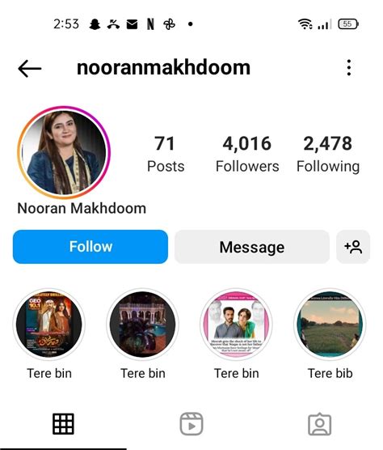The height and width of the screenshot is (450, 383).
Task: Tap the mail notification icon
Action: click(x=132, y=24)
